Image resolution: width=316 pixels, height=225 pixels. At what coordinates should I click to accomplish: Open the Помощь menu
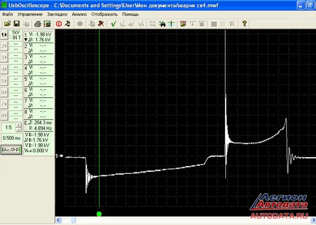point(130,15)
